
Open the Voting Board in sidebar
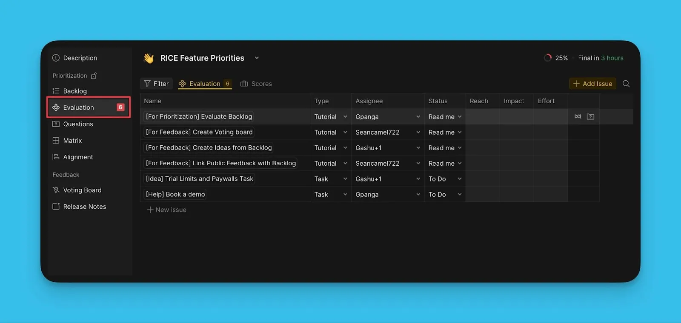82,190
